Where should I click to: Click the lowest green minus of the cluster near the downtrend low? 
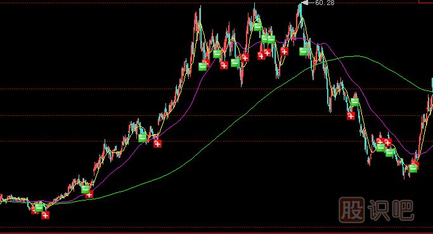tap(389, 152)
